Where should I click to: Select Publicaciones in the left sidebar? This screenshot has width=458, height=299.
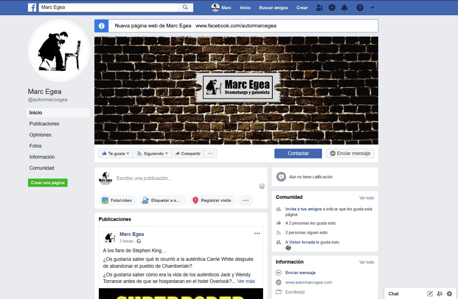[44, 124]
